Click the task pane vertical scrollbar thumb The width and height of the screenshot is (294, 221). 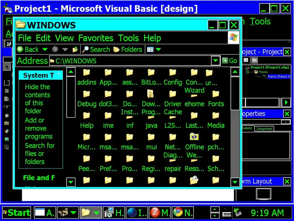(71, 97)
